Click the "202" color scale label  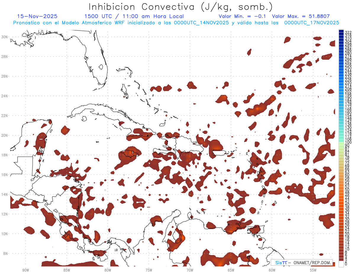(348, 92)
